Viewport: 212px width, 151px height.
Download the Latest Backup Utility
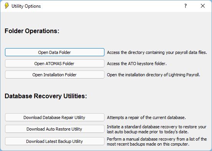click(55, 141)
